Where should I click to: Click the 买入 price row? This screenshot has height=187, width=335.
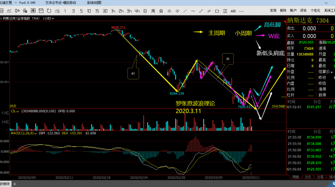click(311, 36)
